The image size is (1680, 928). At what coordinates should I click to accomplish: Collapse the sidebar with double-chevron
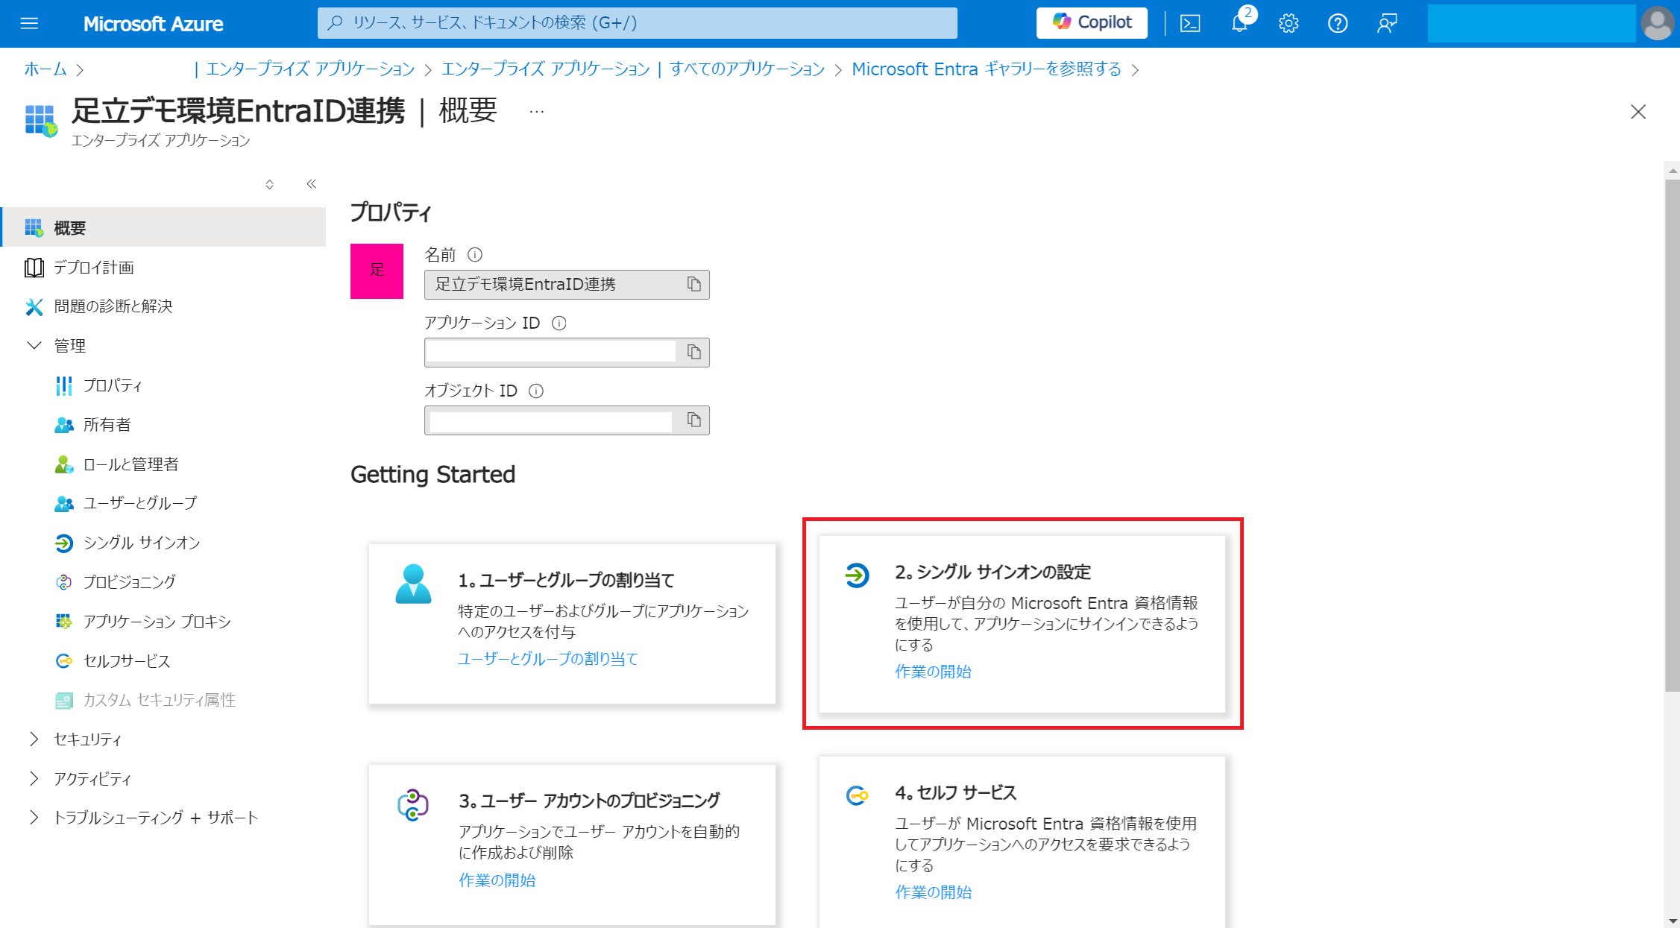(x=312, y=184)
